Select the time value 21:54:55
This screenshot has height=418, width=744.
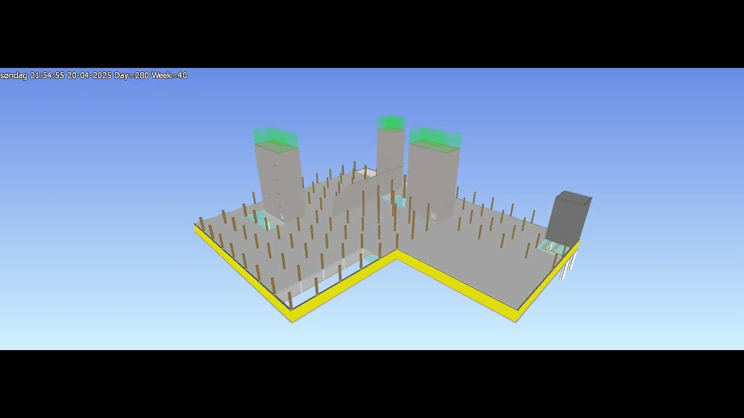[x=47, y=75]
